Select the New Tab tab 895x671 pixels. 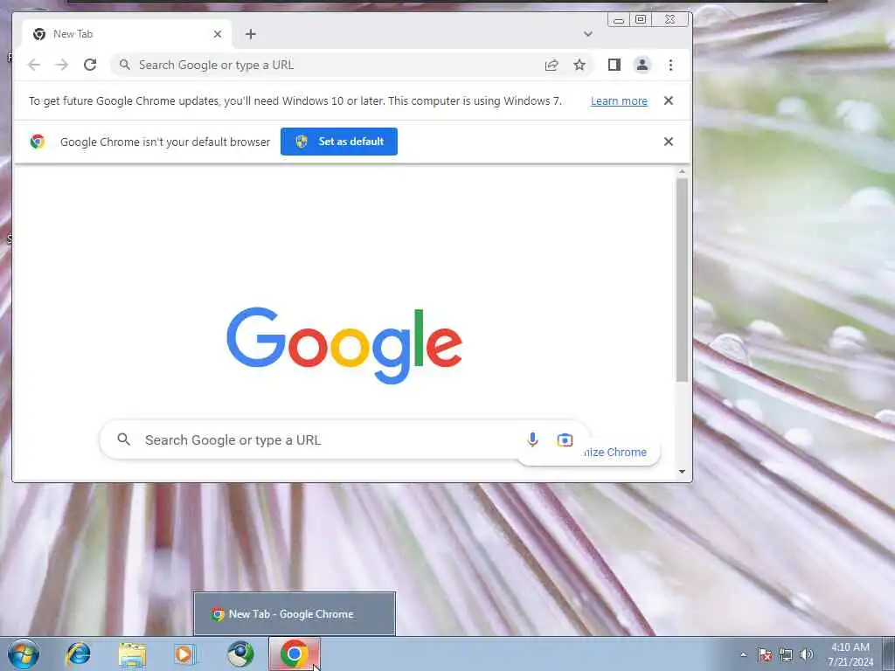[128, 34]
